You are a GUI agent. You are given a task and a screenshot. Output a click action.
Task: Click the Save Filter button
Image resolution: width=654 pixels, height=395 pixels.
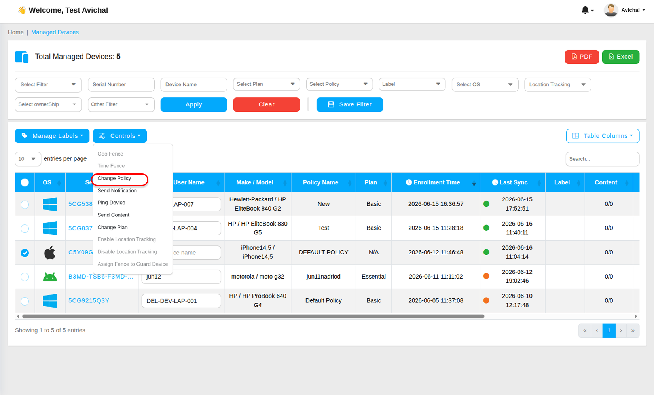(x=350, y=104)
